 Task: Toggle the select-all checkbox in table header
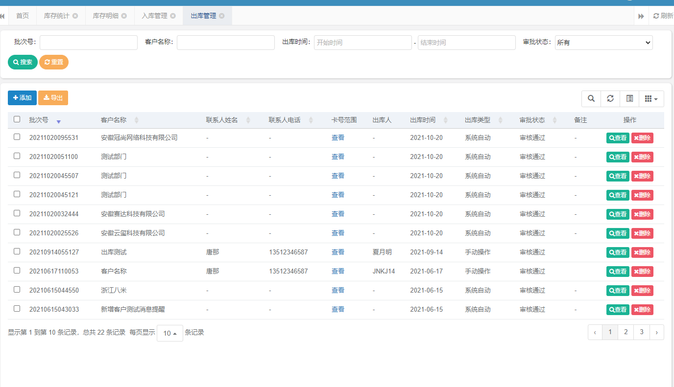[x=17, y=119]
